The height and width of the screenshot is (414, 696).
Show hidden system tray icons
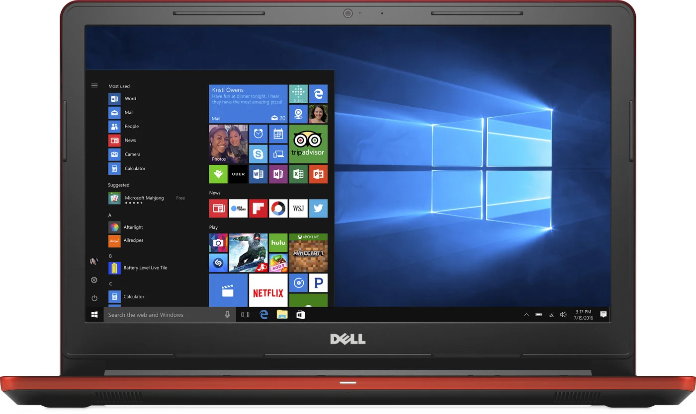point(526,315)
